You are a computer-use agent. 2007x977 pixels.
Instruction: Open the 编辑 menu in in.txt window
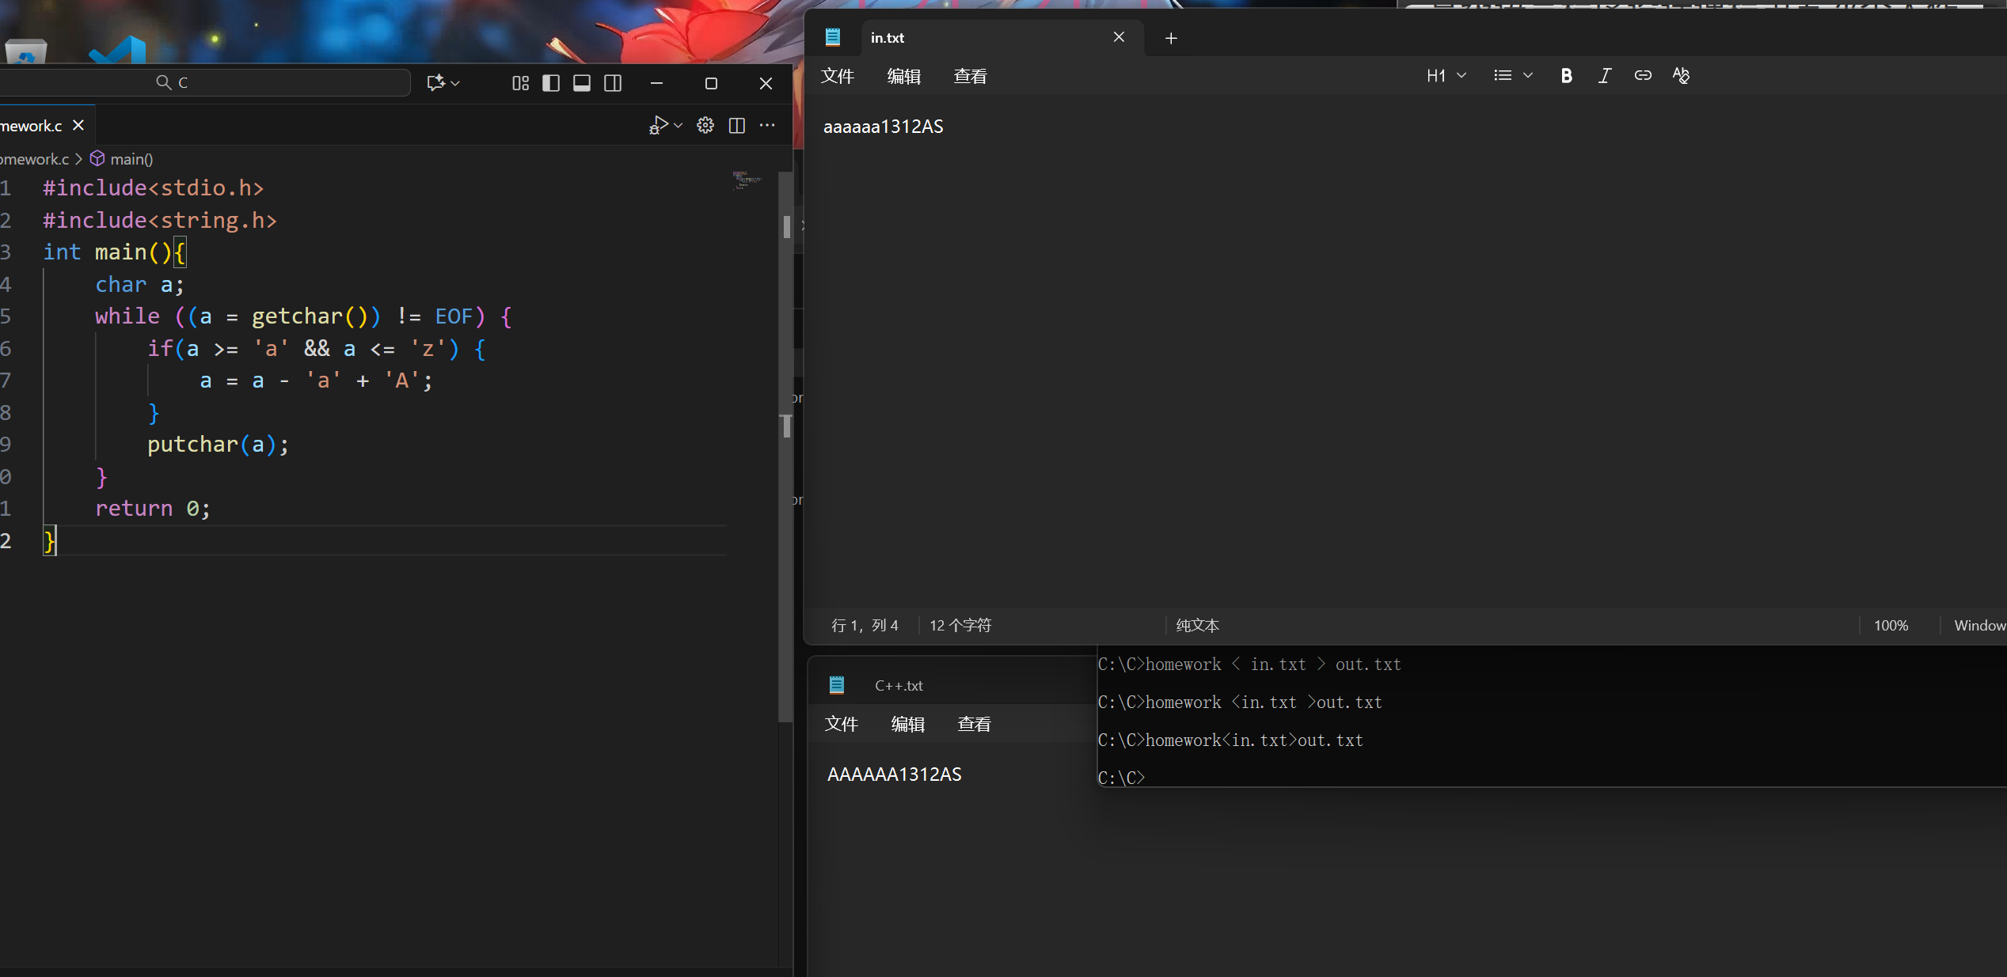click(x=904, y=75)
